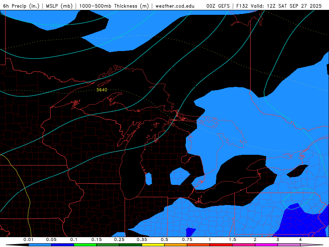Pick the yellow 0.35 legend swatch
Viewport: 329px width, 247px height.
tap(153, 245)
